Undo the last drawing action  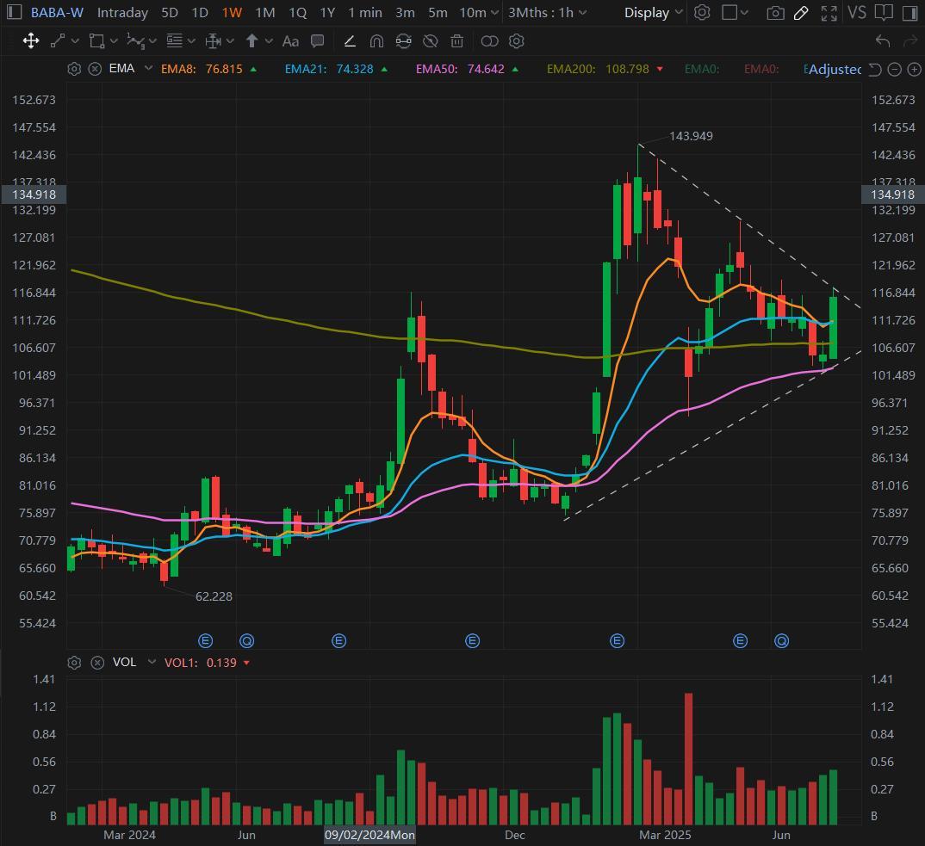pyautogui.click(x=883, y=40)
